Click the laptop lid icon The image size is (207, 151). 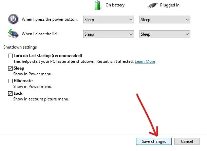13,34
